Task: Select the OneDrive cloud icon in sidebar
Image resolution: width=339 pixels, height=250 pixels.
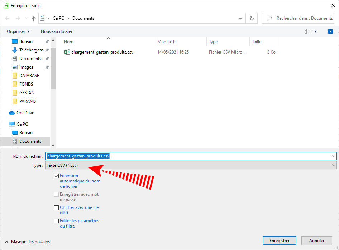Action: [12, 113]
